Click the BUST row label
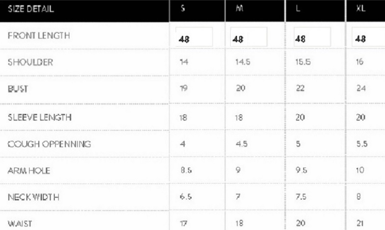 (x=18, y=89)
